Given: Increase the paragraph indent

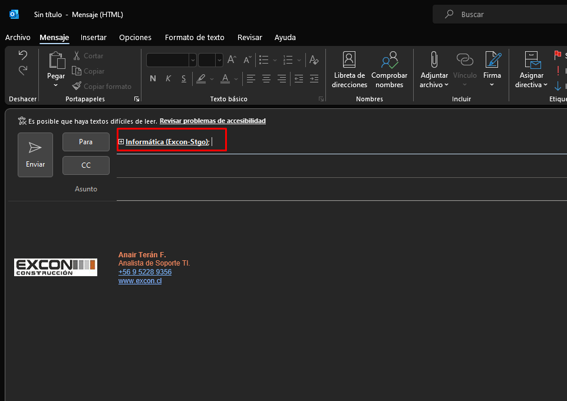Looking at the screenshot, I should [314, 78].
